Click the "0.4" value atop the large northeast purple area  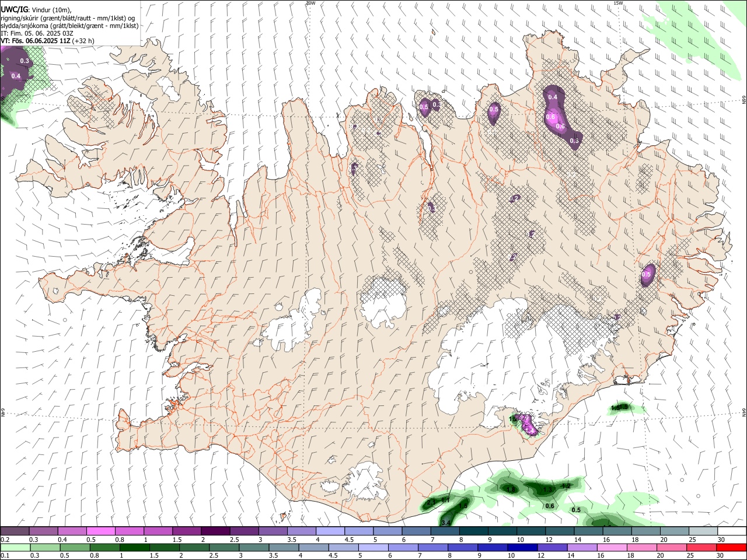click(x=553, y=97)
